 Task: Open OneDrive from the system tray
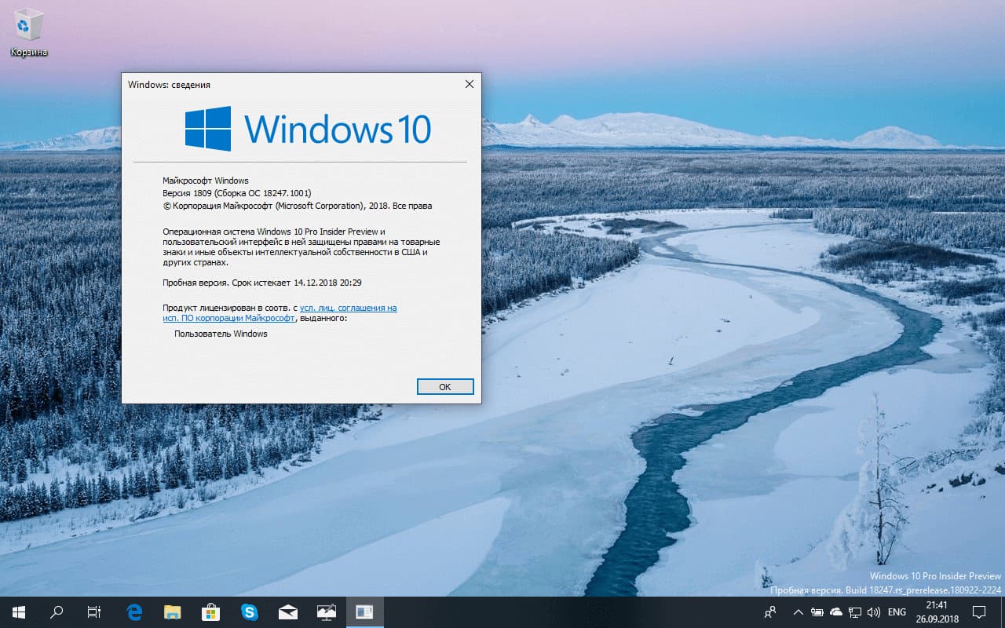point(835,612)
